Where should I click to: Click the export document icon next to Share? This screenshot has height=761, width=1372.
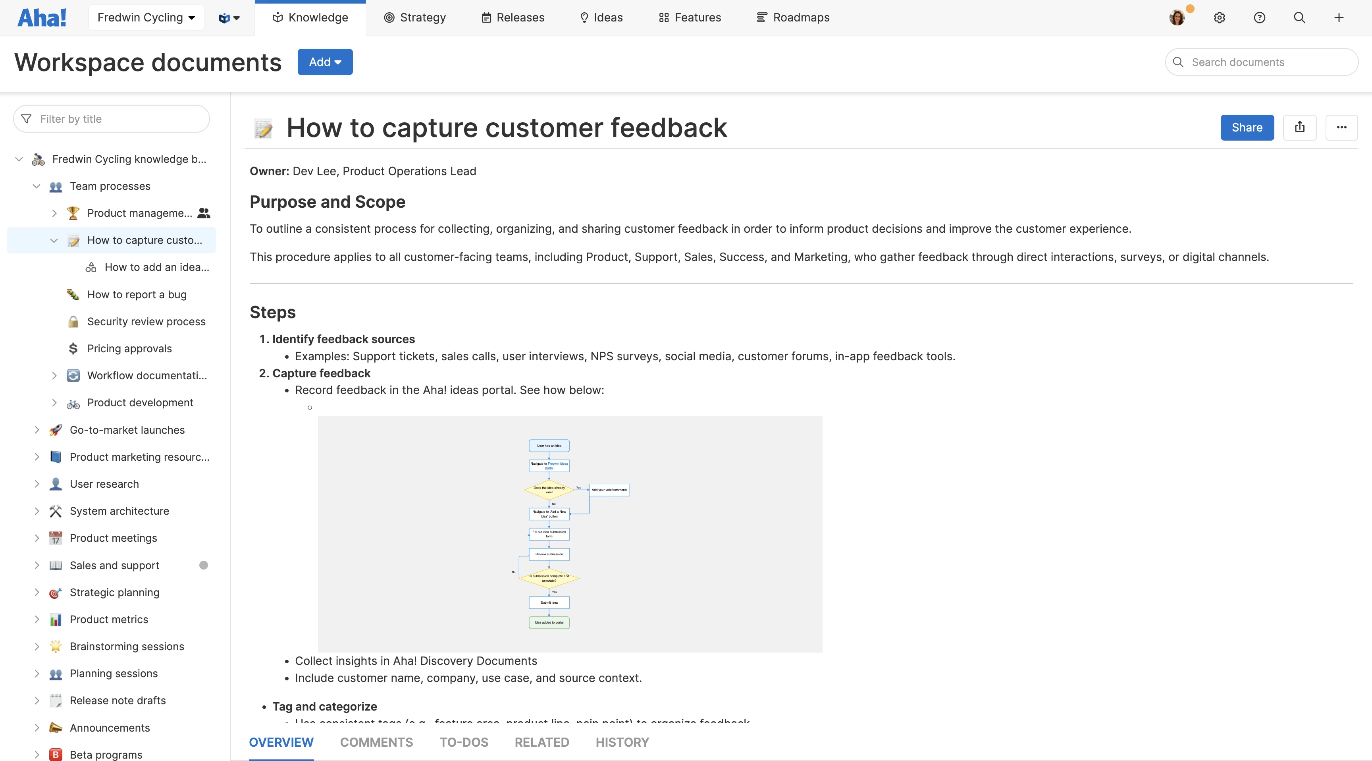(x=1300, y=127)
